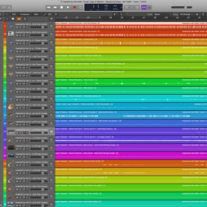The height and width of the screenshot is (207, 207).
Task: Show global tracks with the header button
Action: pos(51,19)
